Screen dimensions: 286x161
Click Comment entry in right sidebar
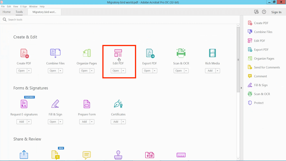(x=257, y=76)
